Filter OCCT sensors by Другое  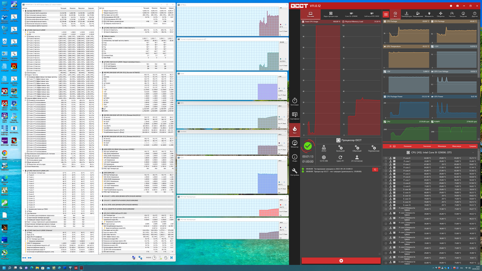tap(475, 14)
